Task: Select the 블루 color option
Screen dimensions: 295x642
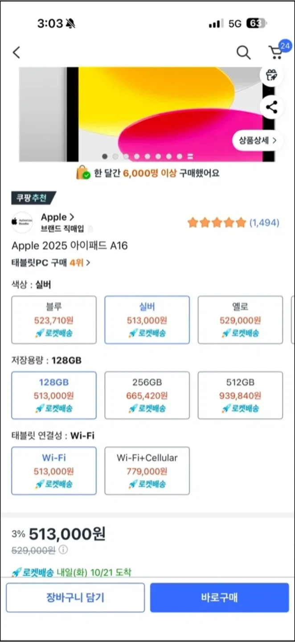Action: click(53, 320)
